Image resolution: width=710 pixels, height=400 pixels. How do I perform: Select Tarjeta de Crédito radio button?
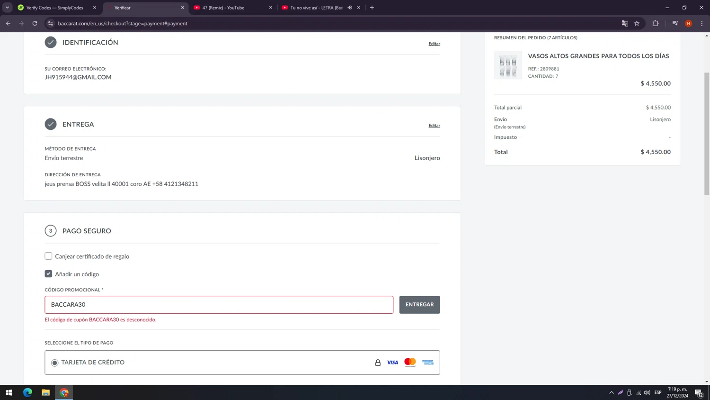(x=55, y=363)
